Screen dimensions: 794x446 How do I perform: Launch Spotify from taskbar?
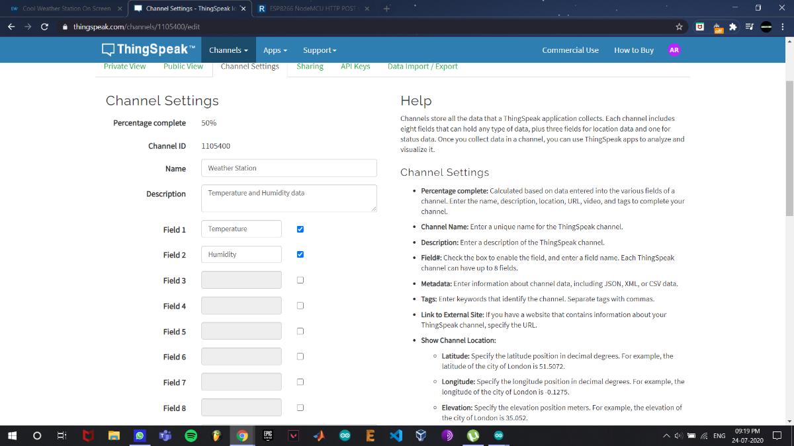191,435
